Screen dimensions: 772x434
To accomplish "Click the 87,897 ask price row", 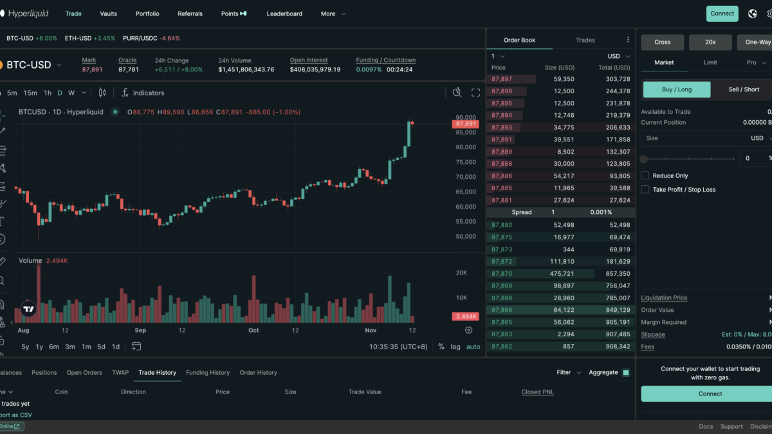I will 560,79.
